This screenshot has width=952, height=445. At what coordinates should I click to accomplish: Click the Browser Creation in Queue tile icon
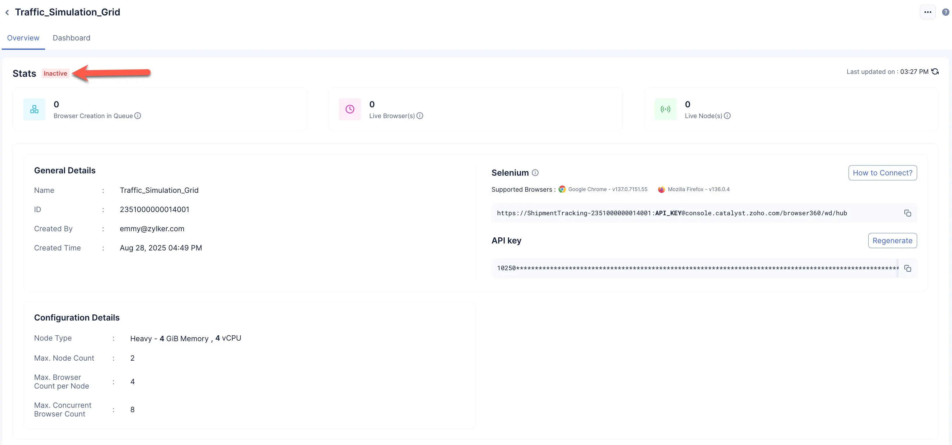pyautogui.click(x=34, y=109)
